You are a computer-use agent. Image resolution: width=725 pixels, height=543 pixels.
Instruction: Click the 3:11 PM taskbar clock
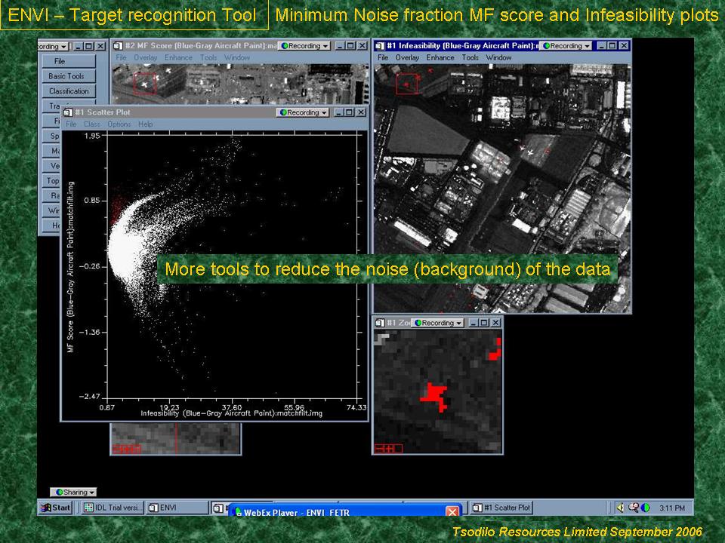[672, 508]
